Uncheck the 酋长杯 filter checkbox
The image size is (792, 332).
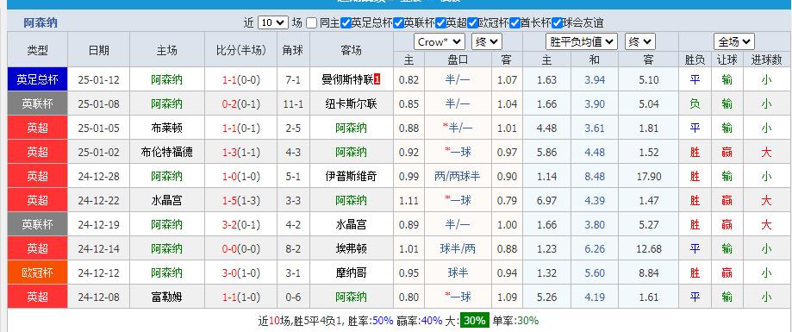[514, 22]
